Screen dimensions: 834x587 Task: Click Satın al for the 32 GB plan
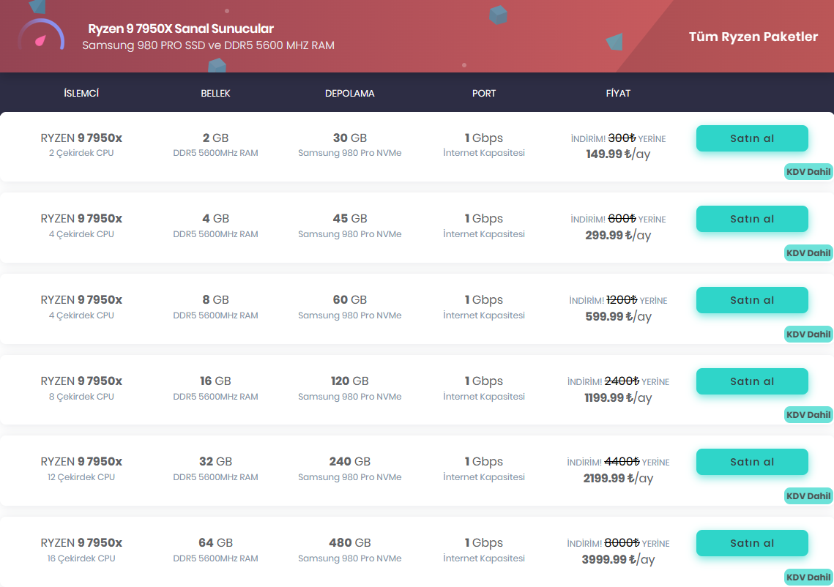pyautogui.click(x=751, y=462)
